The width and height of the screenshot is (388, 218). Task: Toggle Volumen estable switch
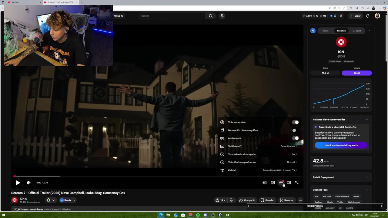[x=295, y=122]
